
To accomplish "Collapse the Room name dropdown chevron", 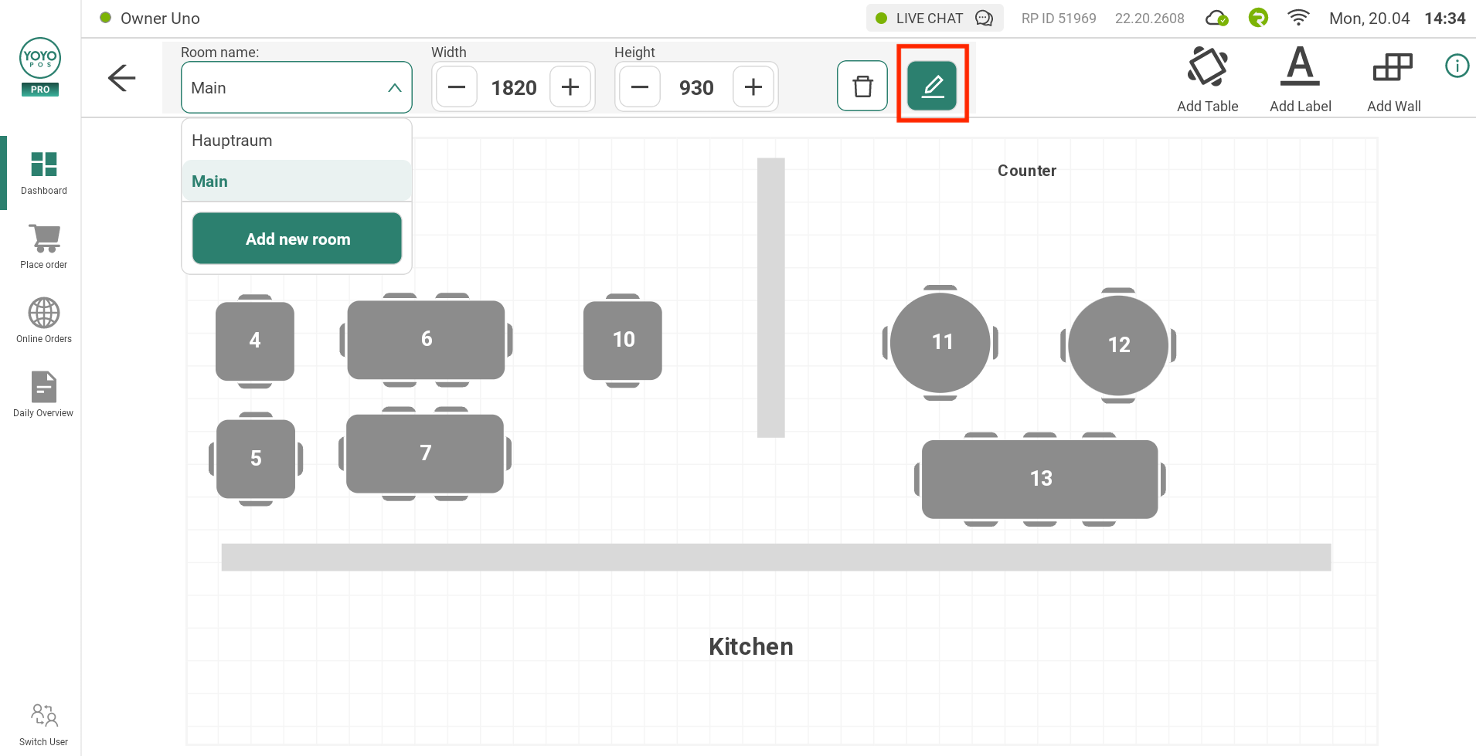I will click(396, 87).
